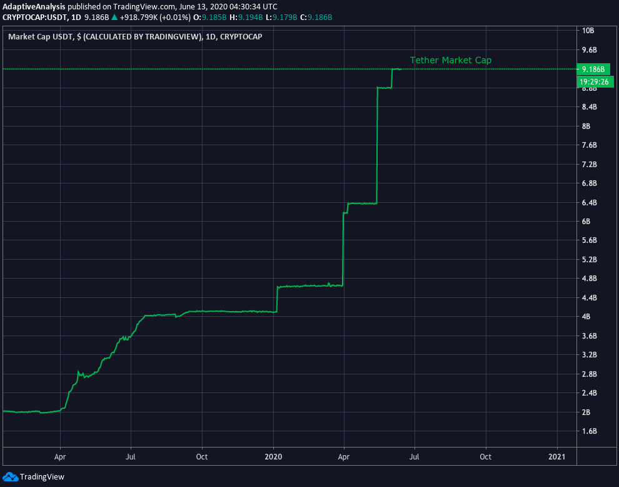Click the 1.6B price axis label
This screenshot has height=487, width=619.
click(x=590, y=431)
